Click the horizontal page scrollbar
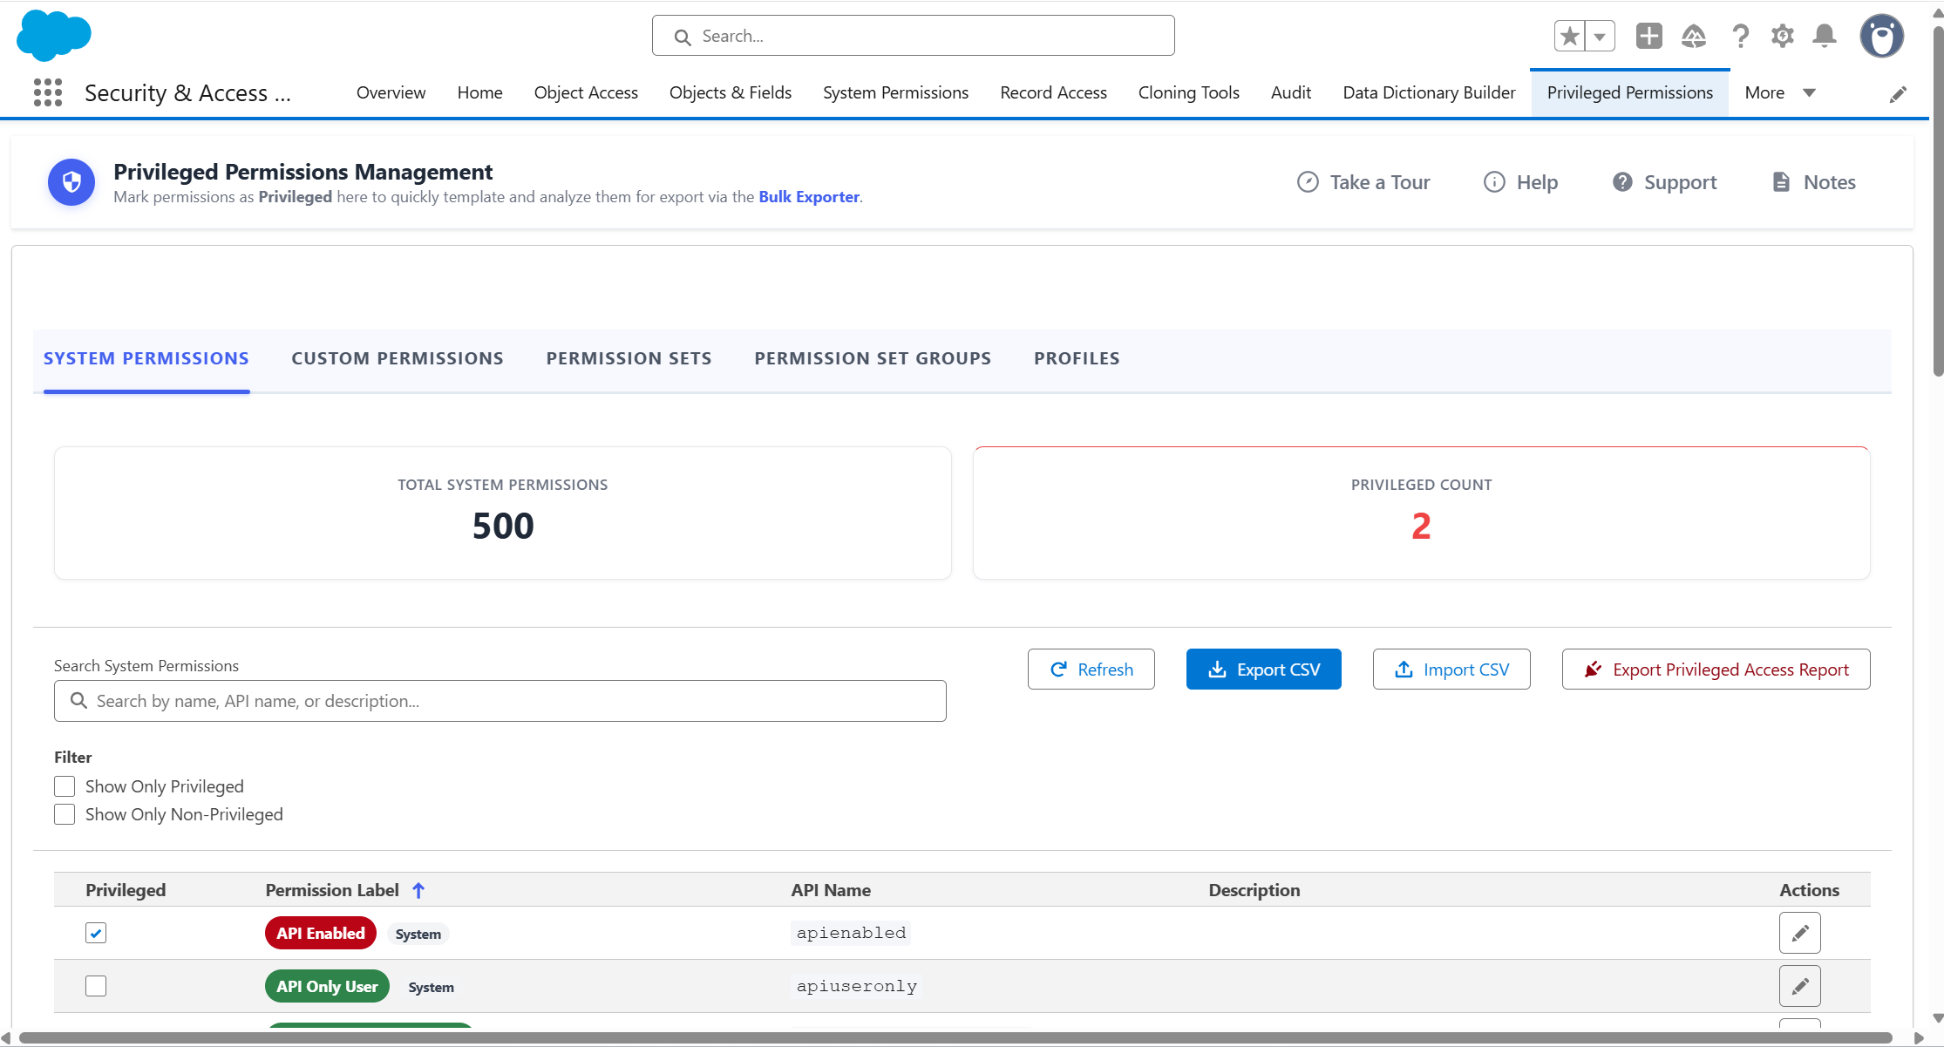This screenshot has width=1944, height=1047. tap(955, 1038)
